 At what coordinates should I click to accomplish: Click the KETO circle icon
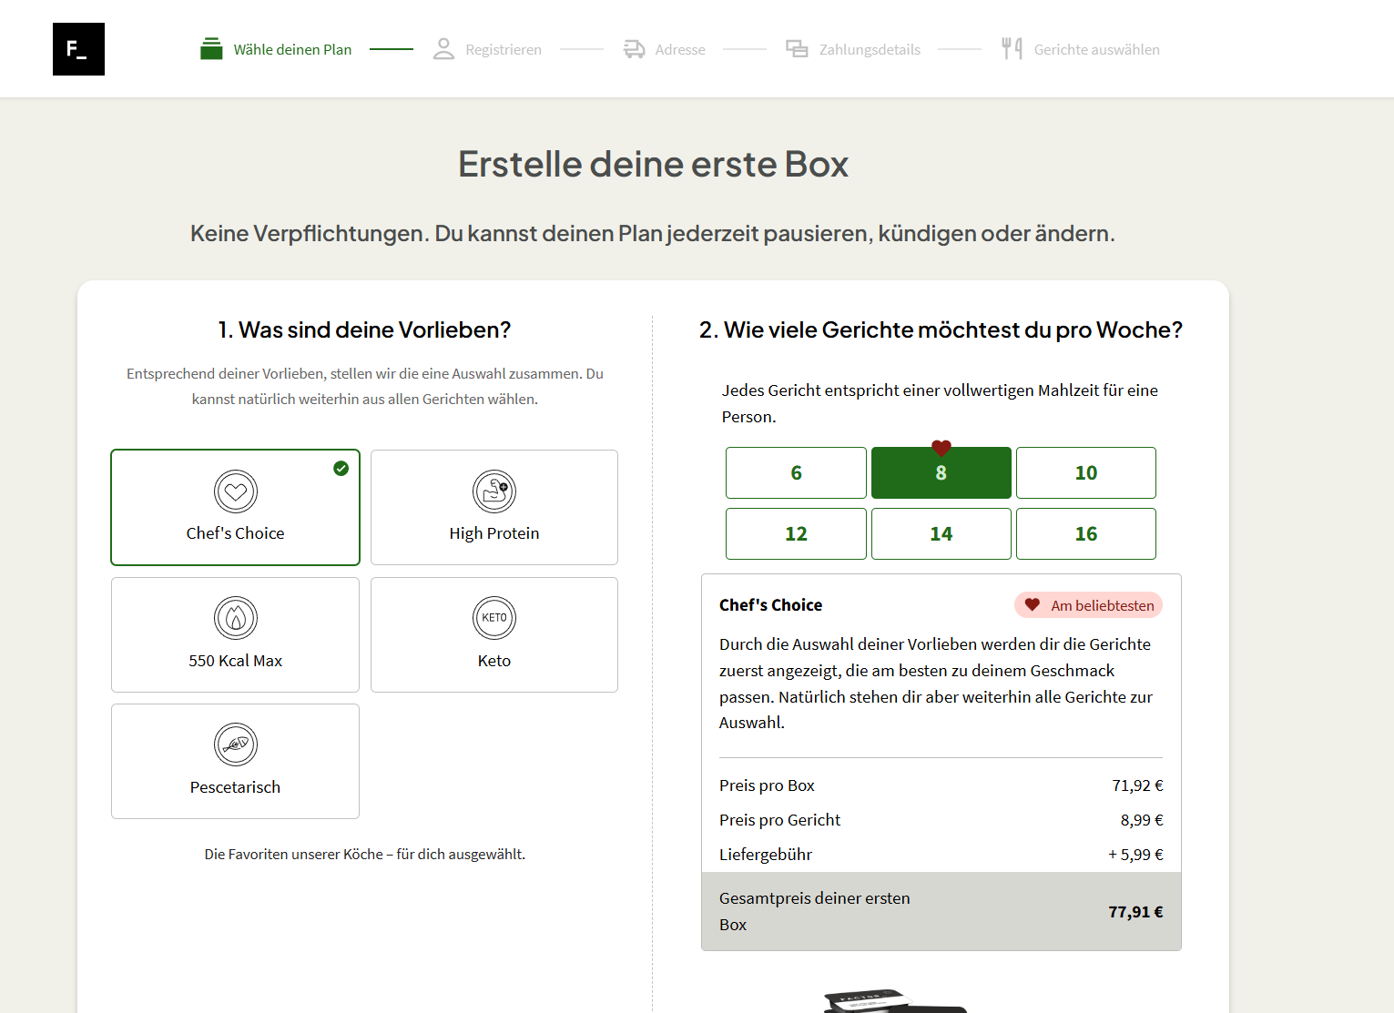(x=493, y=617)
